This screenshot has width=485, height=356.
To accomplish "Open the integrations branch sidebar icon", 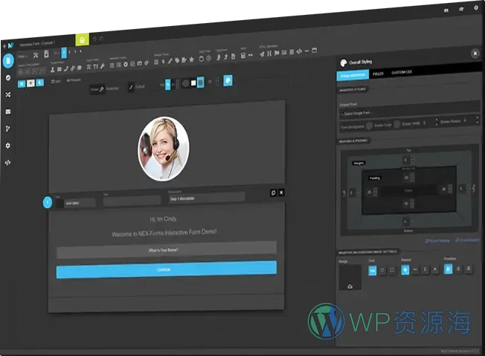I will click(7, 129).
